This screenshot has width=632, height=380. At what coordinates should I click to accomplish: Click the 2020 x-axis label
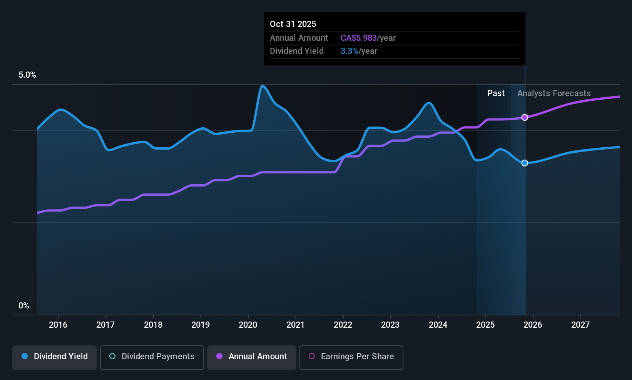[x=248, y=325]
